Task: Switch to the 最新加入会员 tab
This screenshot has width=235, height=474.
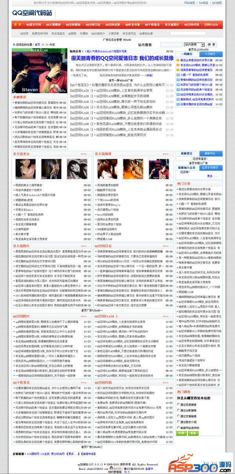Action: (x=186, y=167)
